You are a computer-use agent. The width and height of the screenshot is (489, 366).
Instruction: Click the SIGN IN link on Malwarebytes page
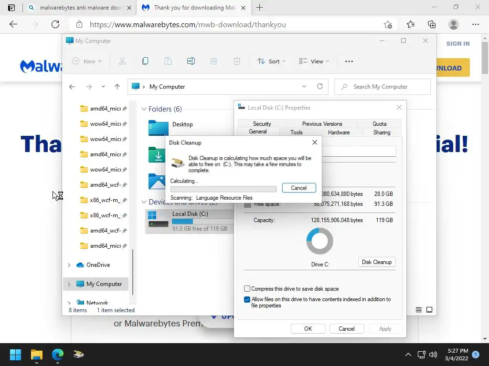[x=458, y=43]
